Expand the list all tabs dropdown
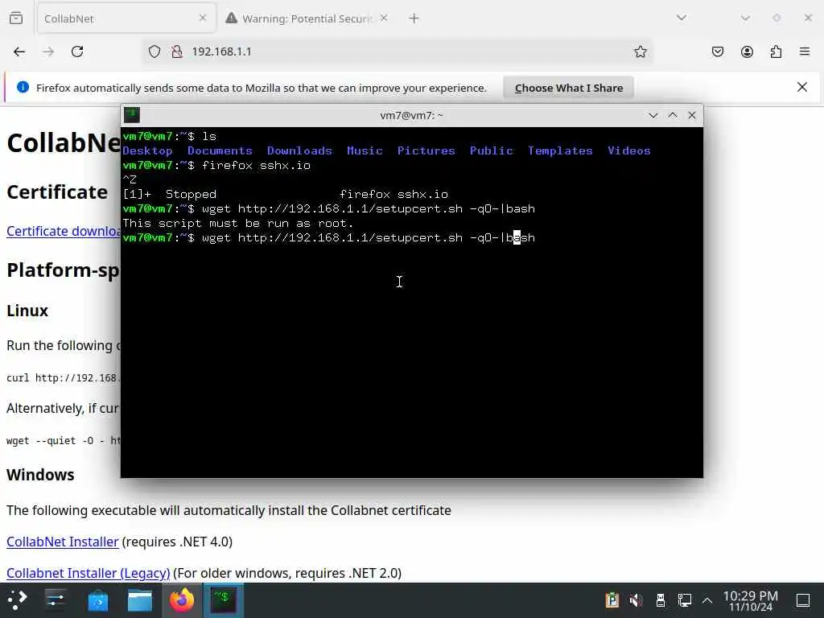The image size is (824, 618). (682, 18)
